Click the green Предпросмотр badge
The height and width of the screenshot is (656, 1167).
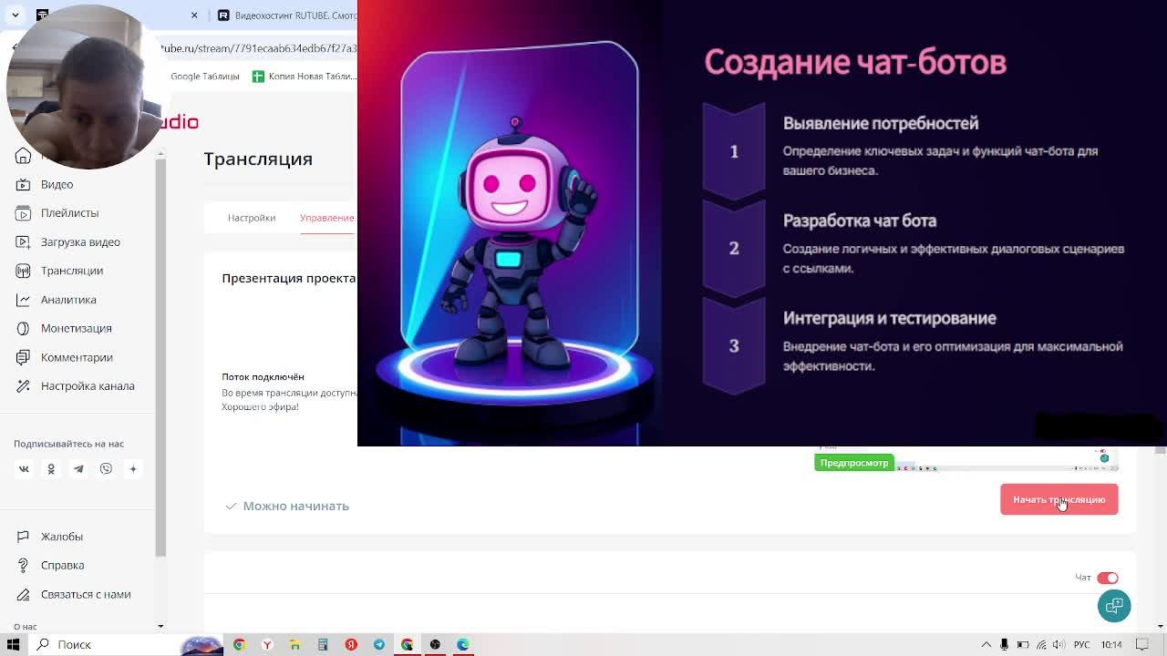point(853,463)
